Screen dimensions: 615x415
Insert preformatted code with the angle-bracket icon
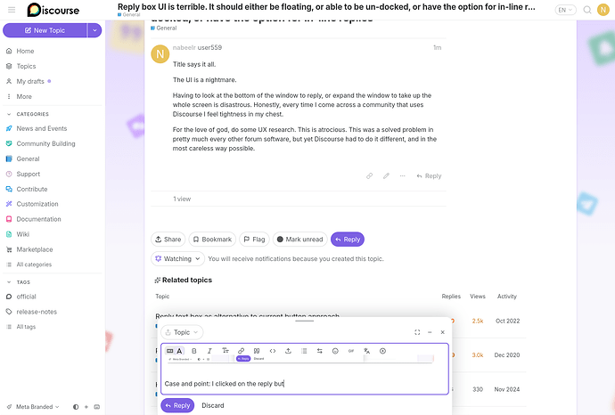(x=273, y=351)
